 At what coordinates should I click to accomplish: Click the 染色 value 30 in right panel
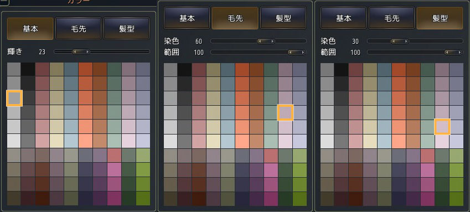[355, 41]
